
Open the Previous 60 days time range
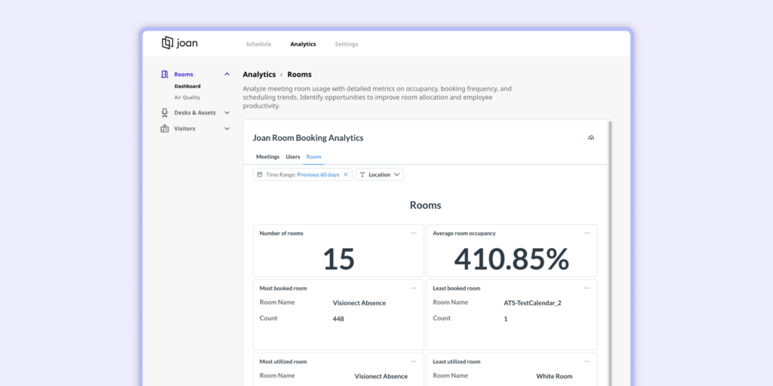318,175
